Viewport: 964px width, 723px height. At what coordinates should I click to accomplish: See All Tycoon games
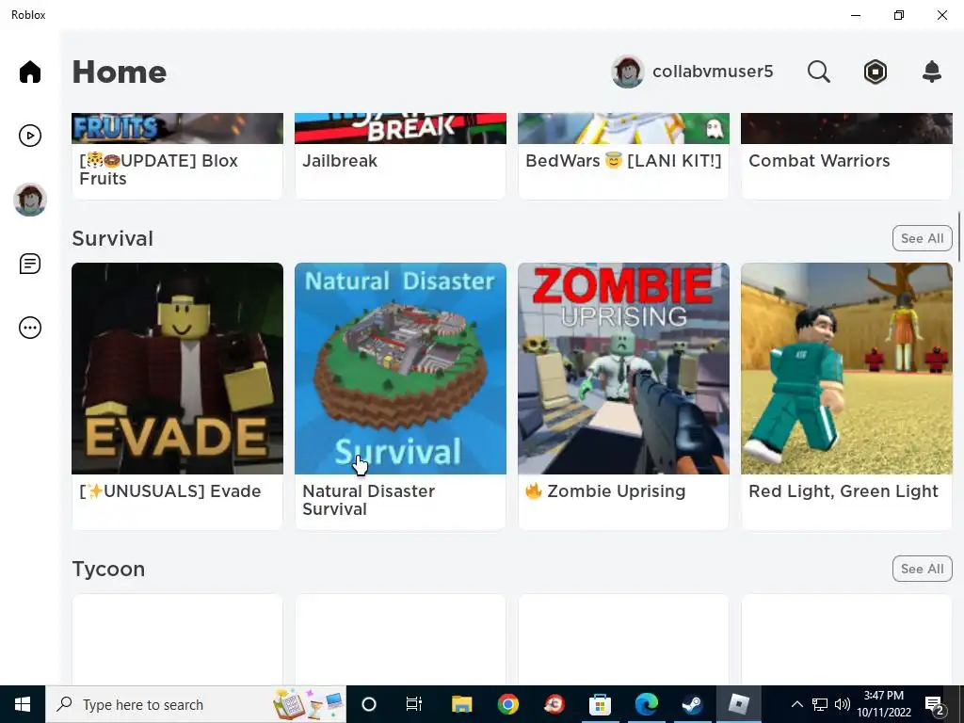coord(923,569)
